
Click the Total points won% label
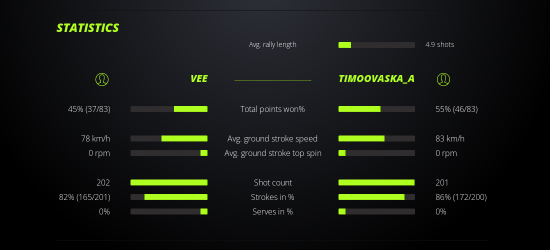[272, 109]
